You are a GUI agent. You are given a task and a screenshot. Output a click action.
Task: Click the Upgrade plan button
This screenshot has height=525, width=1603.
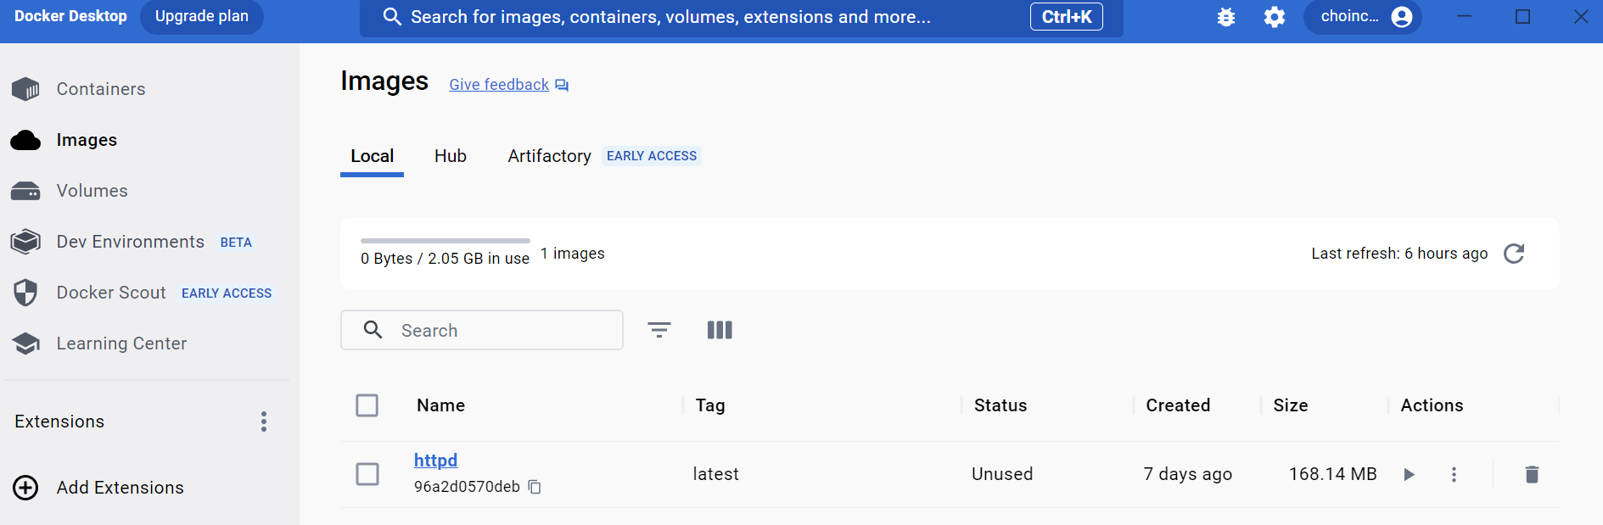coord(202,17)
